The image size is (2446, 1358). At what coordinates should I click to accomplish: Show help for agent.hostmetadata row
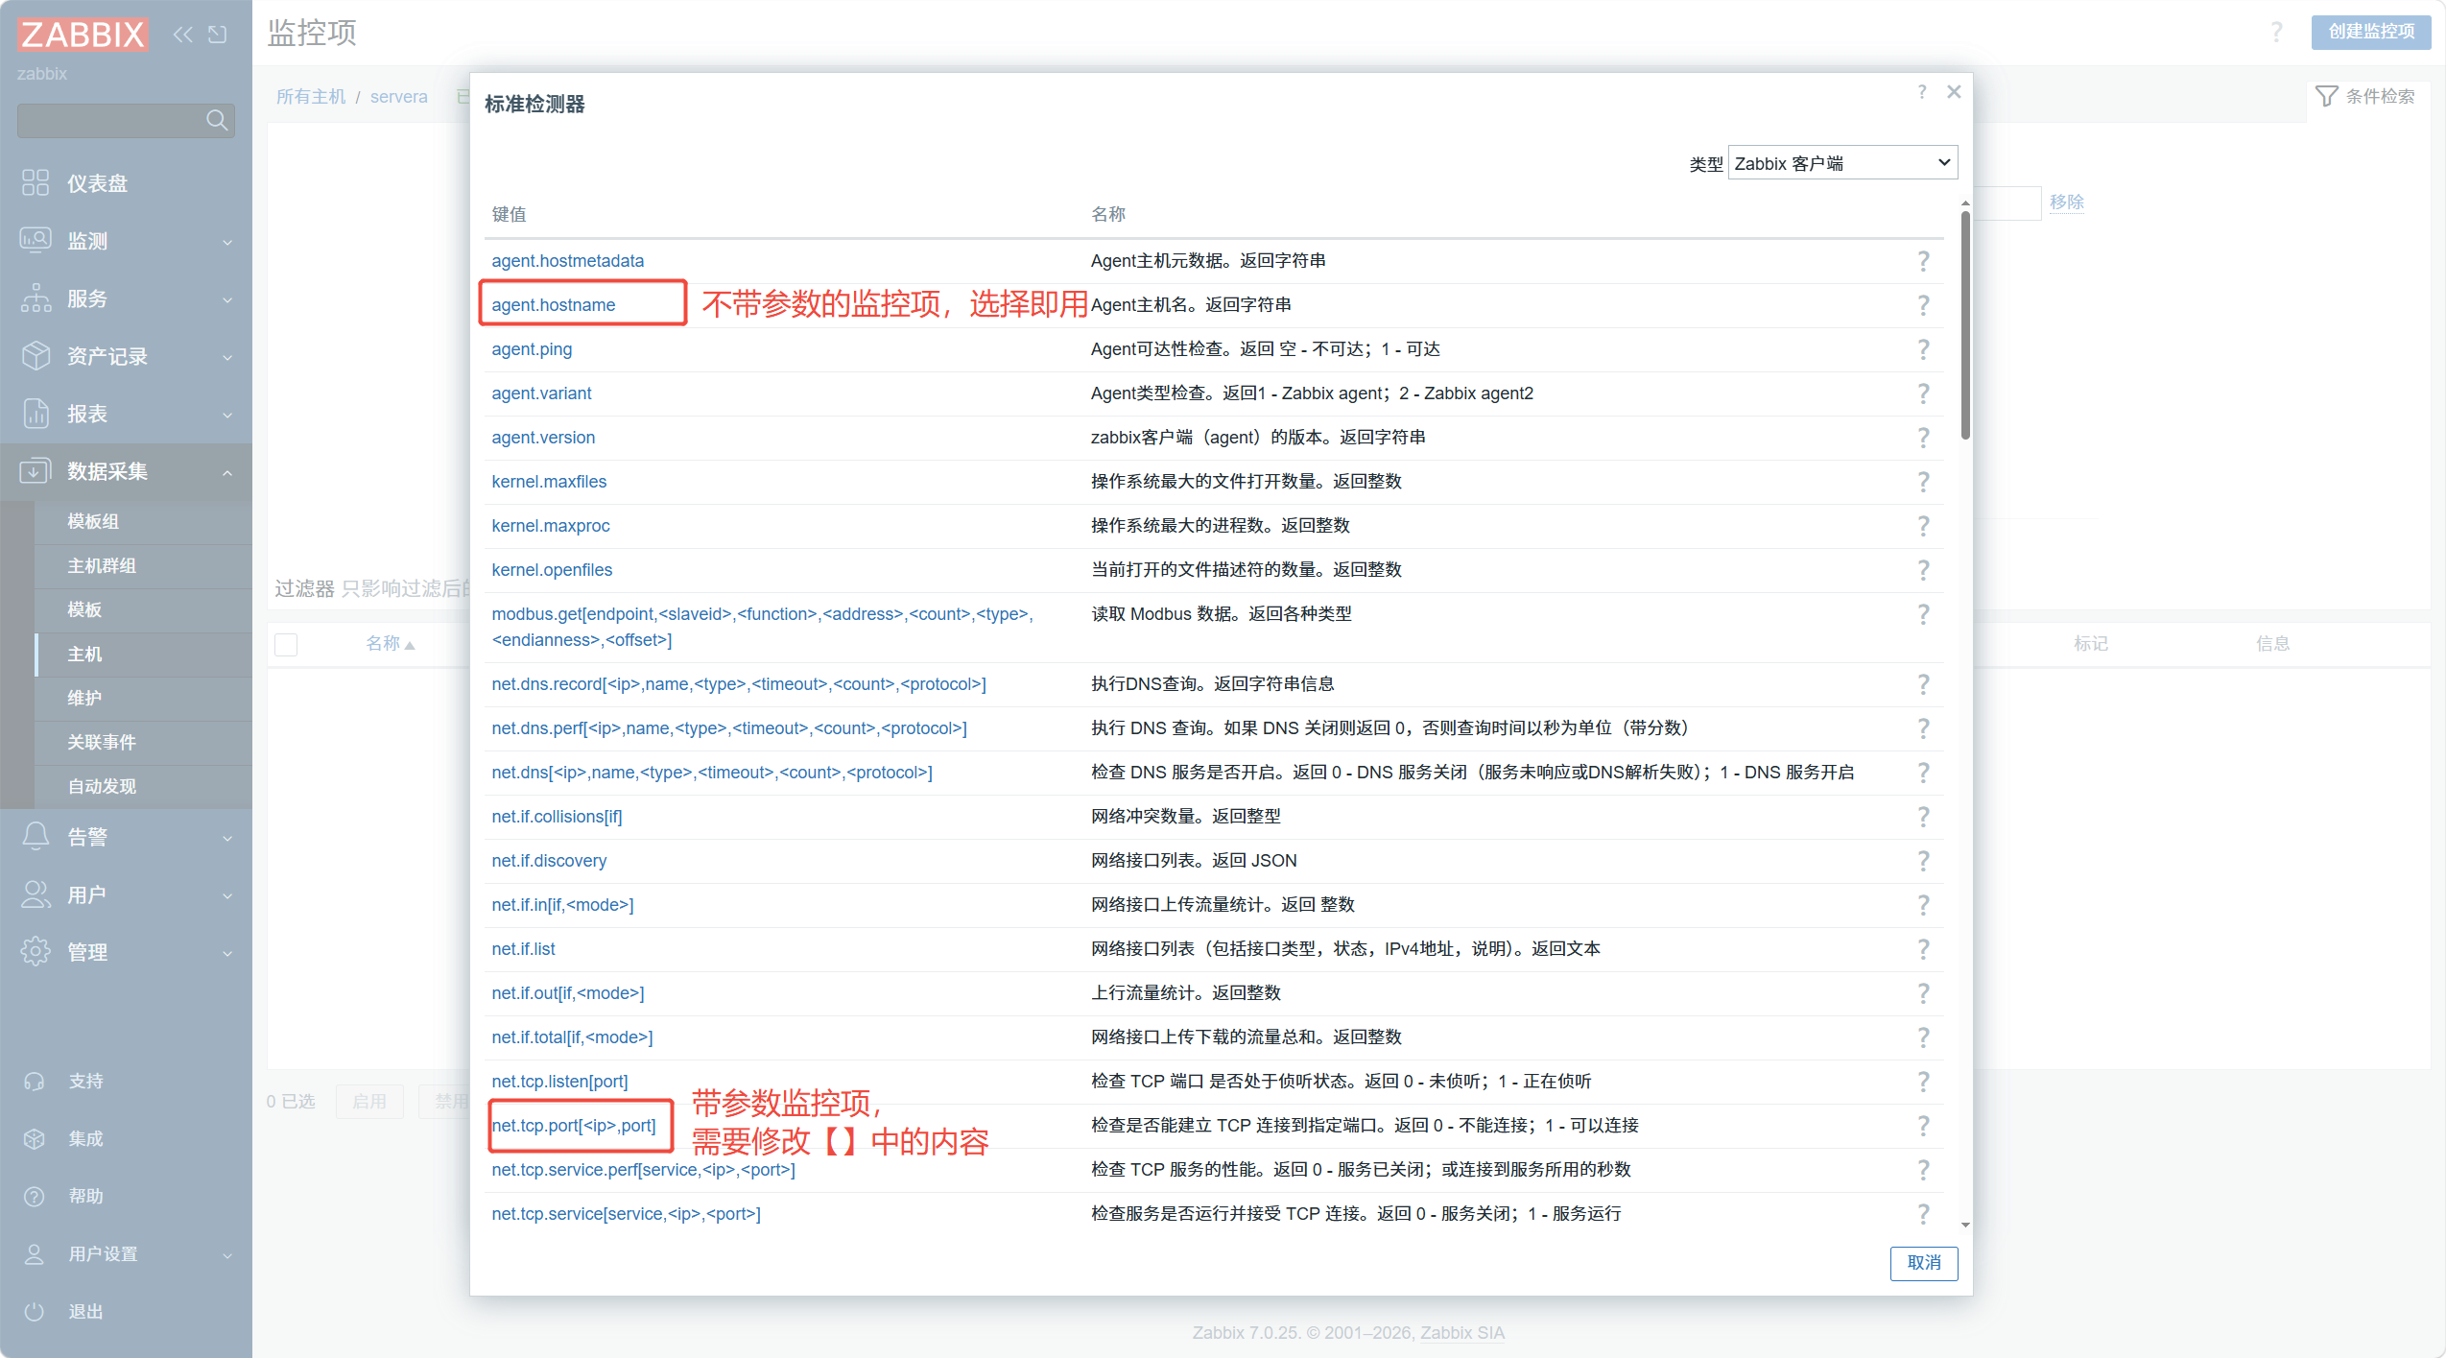[1923, 261]
